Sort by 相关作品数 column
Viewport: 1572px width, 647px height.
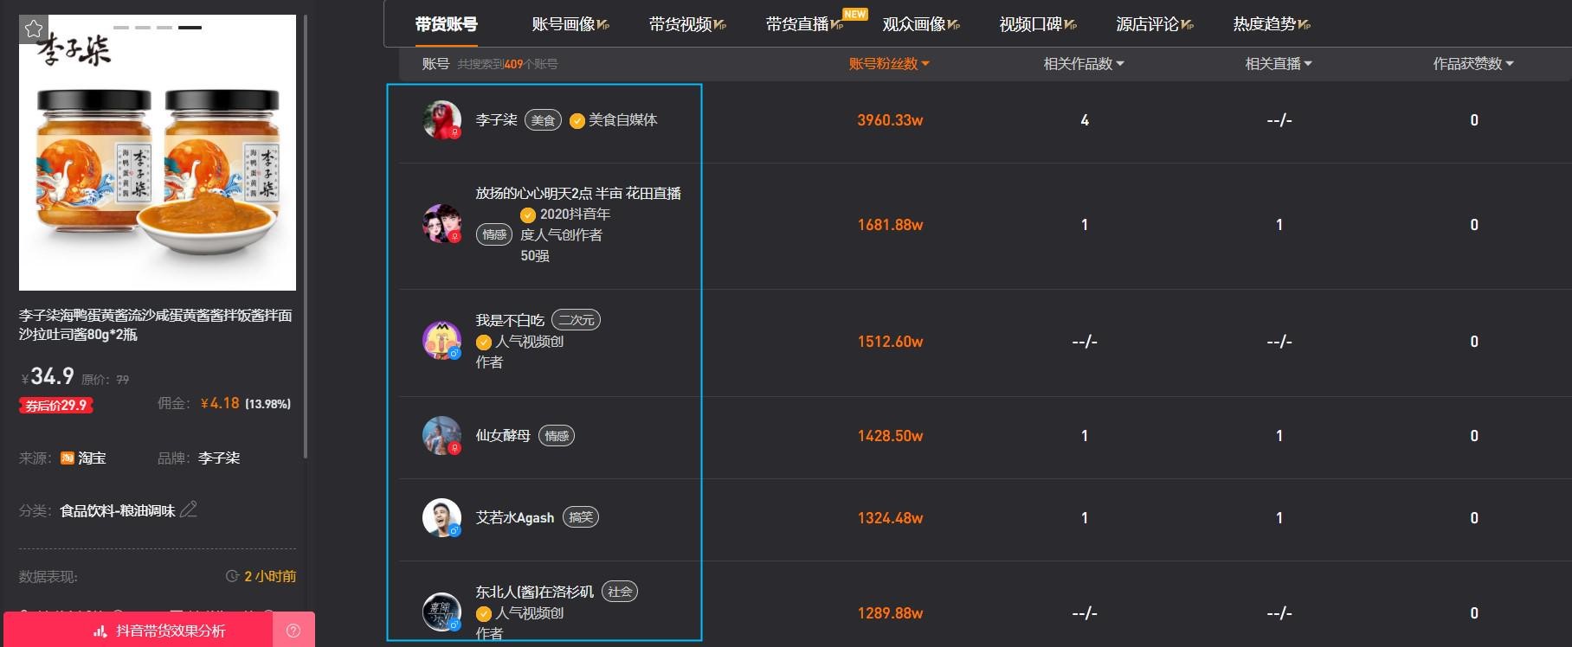(1083, 64)
